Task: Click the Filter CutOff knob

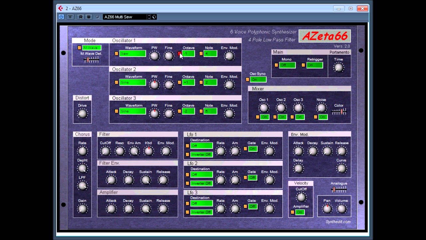Action: [105, 151]
